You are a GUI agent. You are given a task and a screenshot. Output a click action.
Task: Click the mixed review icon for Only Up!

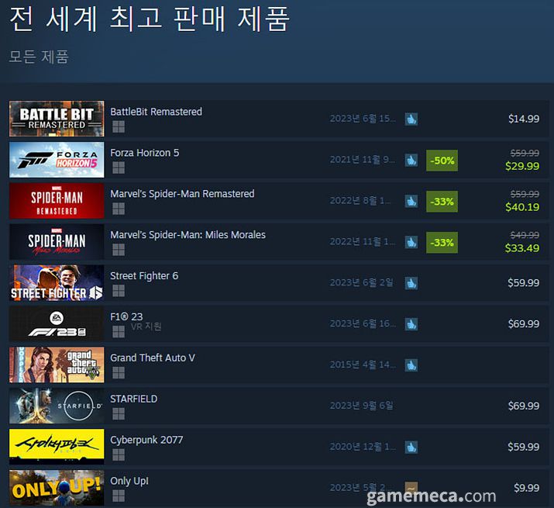(411, 488)
